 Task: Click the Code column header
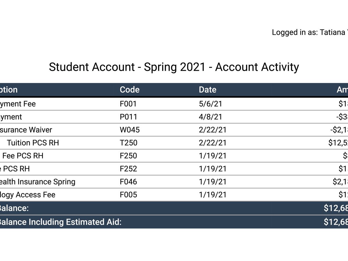tap(130, 90)
